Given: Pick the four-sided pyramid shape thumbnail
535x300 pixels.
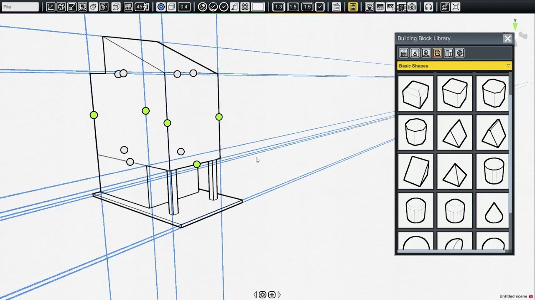Looking at the screenshot, I should tap(455, 171).
